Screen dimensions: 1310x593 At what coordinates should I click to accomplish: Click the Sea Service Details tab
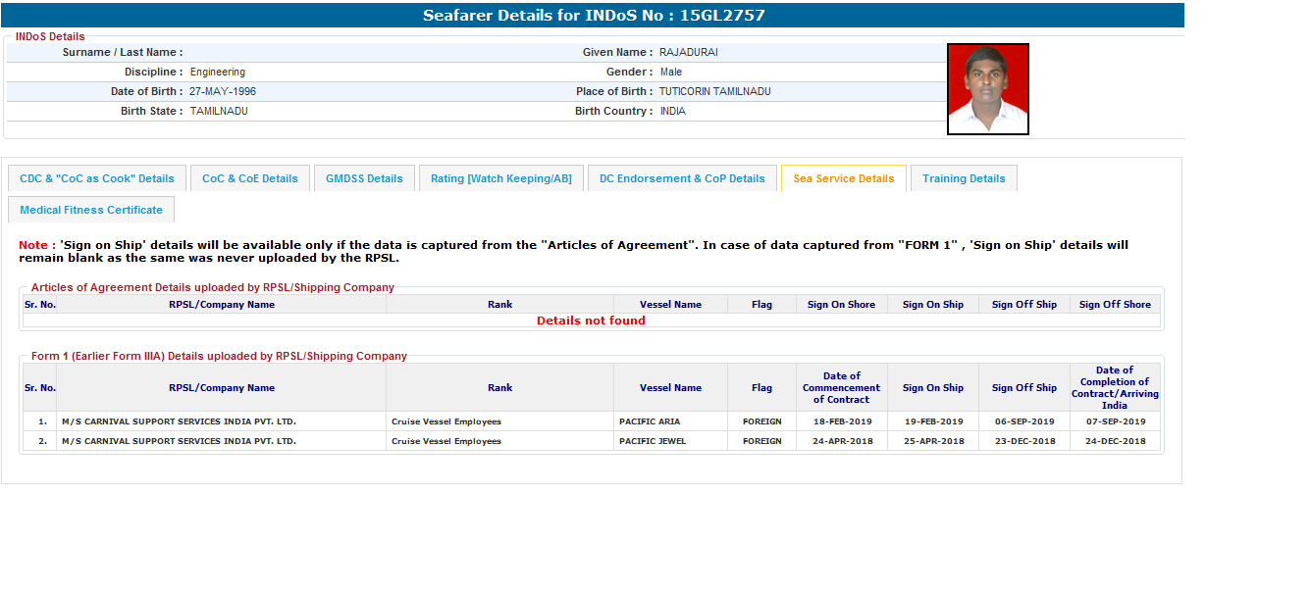point(843,178)
